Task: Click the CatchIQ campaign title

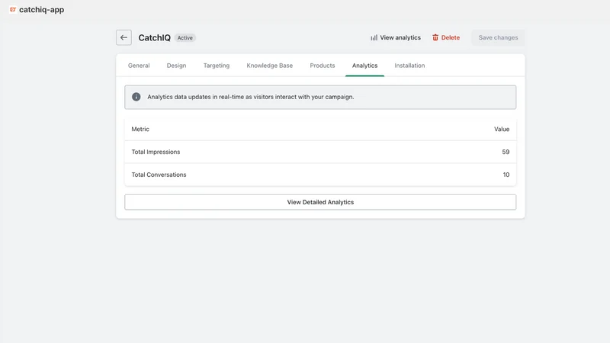Action: tap(155, 37)
